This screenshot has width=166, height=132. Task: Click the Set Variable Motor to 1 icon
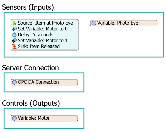pyautogui.click(x=14, y=41)
